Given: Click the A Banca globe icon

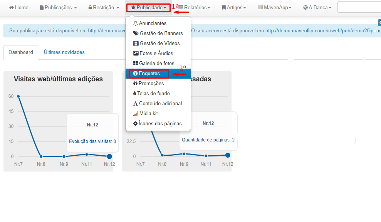Looking at the screenshot, I should [x=305, y=8].
